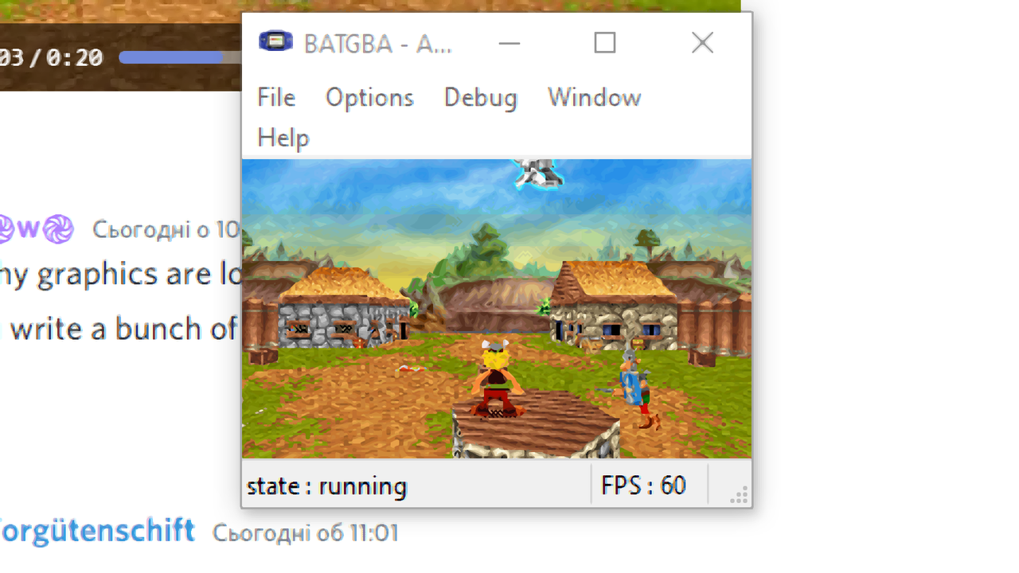Open the File menu

pos(276,97)
